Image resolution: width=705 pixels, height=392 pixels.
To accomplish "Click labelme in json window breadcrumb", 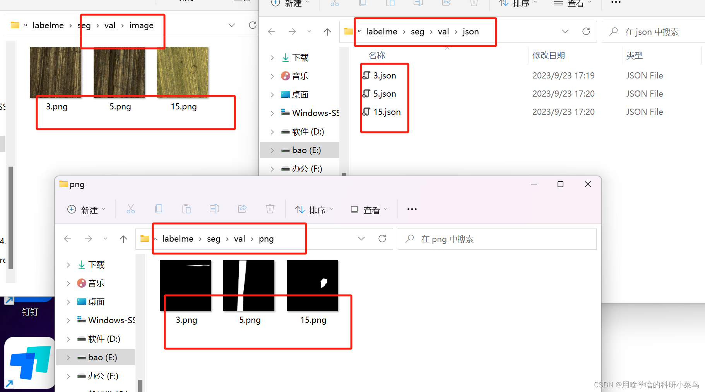I will (382, 32).
